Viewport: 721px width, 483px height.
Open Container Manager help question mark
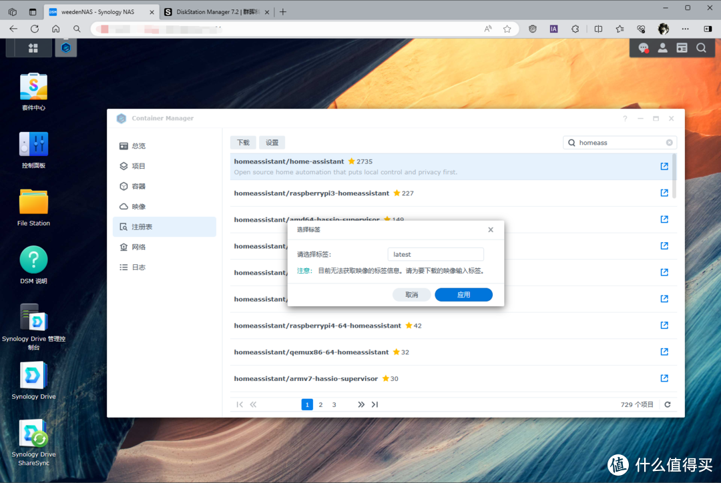[x=625, y=119]
